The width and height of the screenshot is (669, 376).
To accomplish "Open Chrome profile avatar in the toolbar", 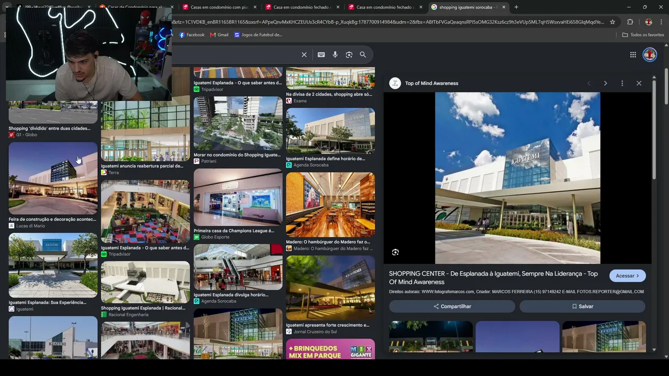I will 649,22.
